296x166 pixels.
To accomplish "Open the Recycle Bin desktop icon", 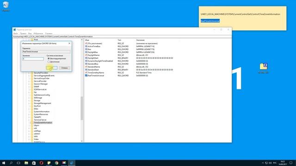I will (x=6, y=6).
